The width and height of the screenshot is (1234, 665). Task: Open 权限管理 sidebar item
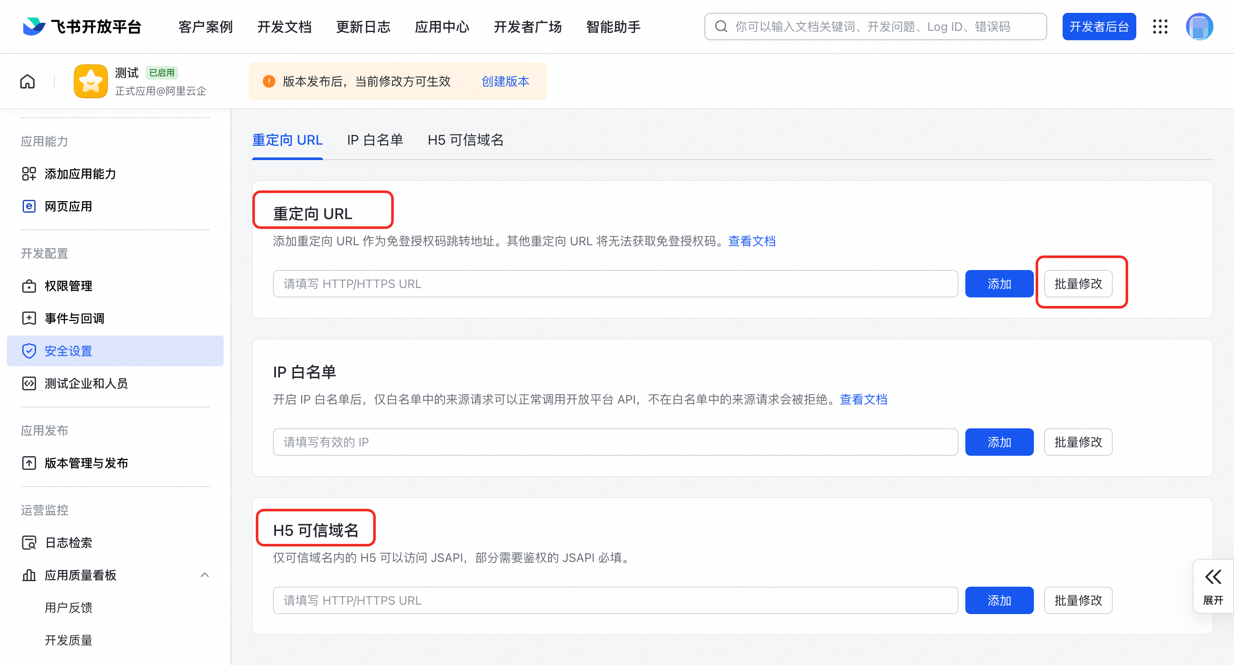68,285
